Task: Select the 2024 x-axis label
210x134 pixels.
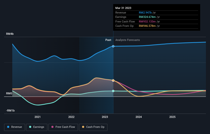Action: (x=139, y=117)
